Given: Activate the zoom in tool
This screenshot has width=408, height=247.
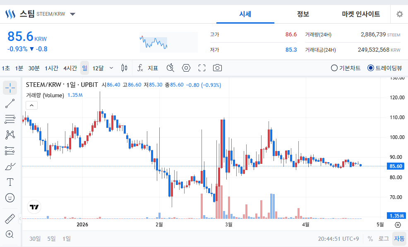Looking at the screenshot, I should point(10,234).
